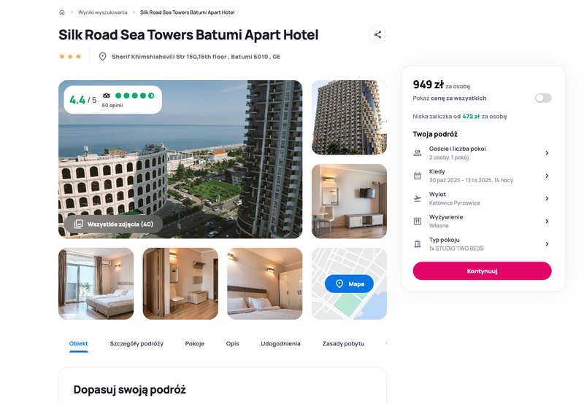Click the cutlery icon beside Wyżywienie
584x403 pixels.
point(418,222)
